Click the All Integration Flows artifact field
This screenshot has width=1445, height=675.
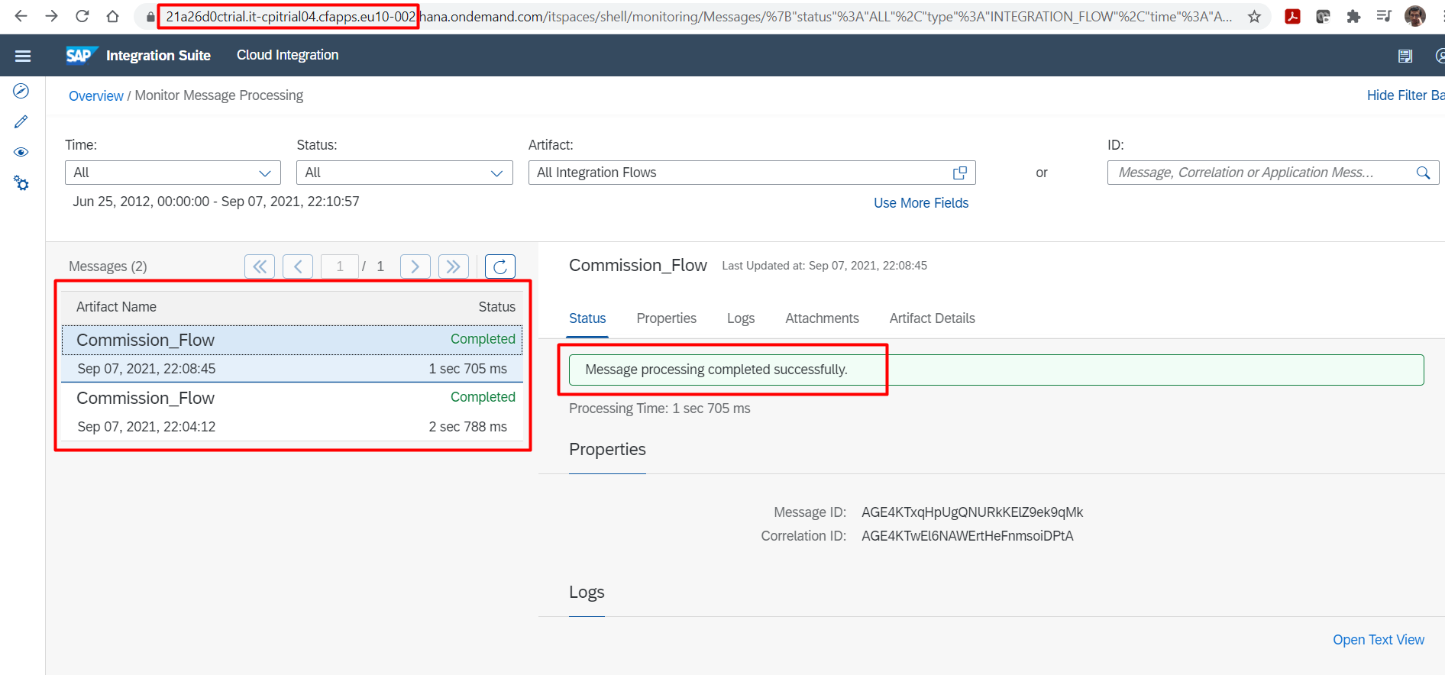(752, 173)
